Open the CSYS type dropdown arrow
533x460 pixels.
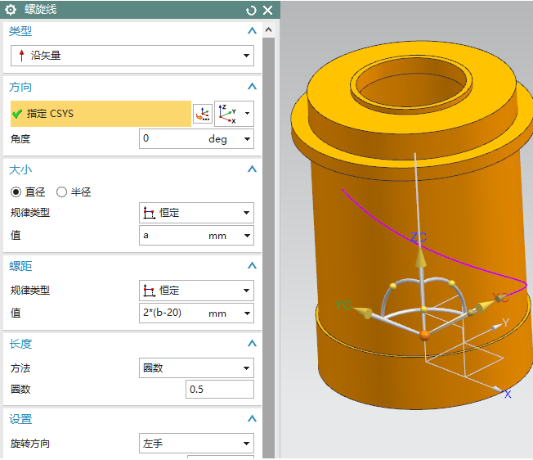[247, 114]
